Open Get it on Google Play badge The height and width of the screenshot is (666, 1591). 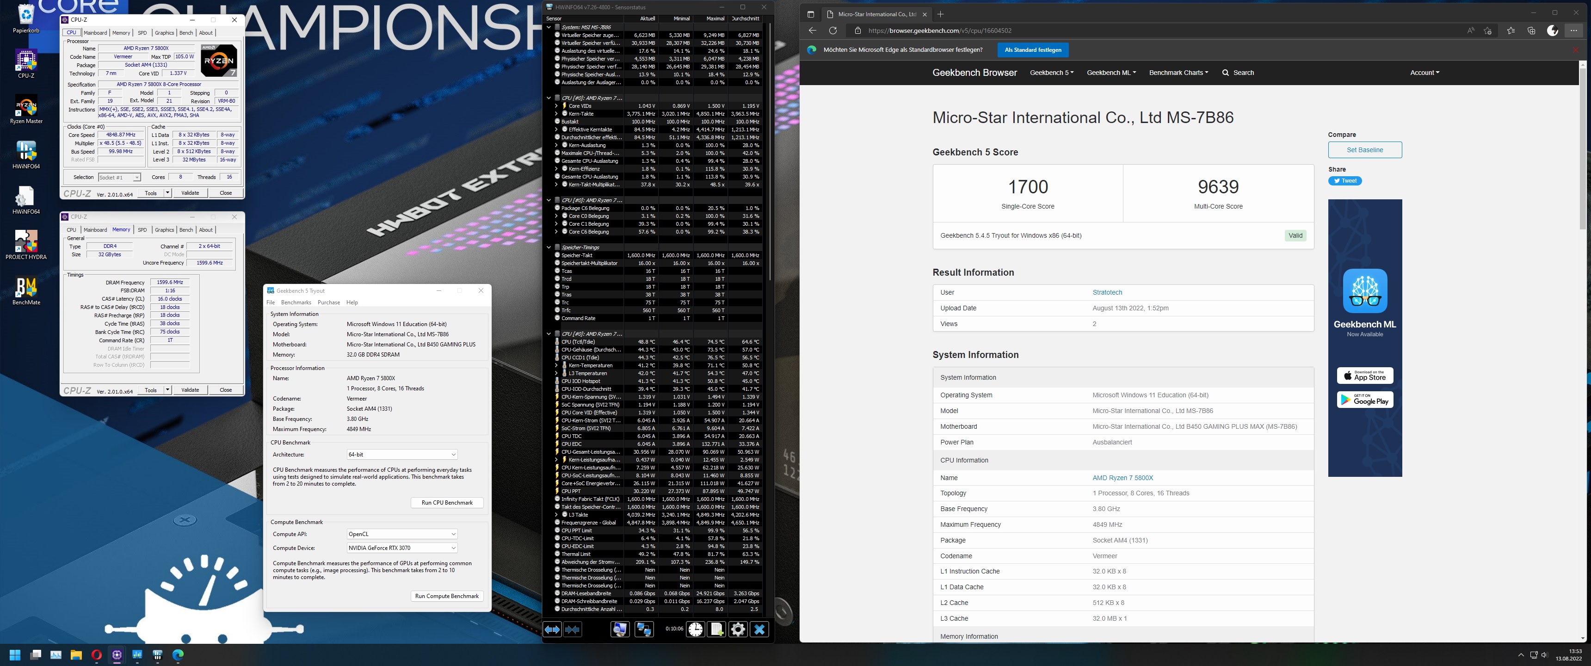[1364, 400]
